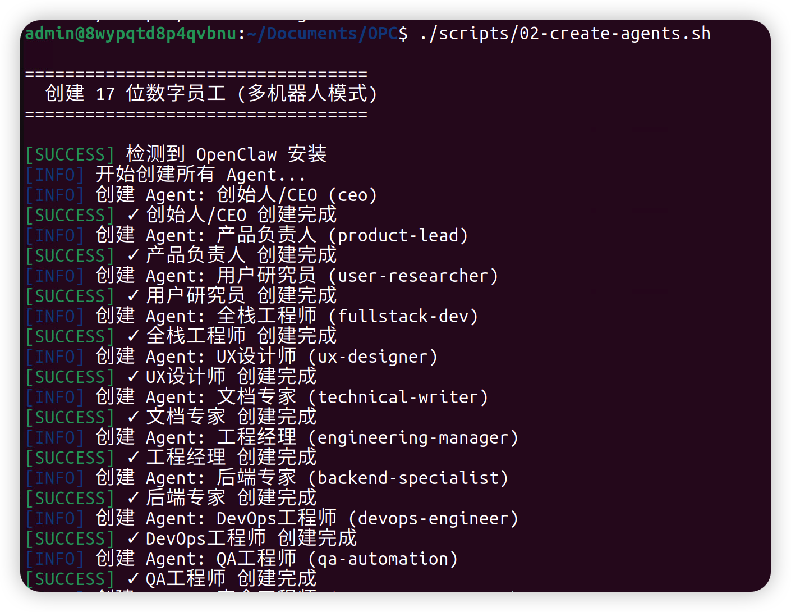Click the ./scripts/02-create-agents.sh command text
791x612 pixels.
click(x=565, y=34)
